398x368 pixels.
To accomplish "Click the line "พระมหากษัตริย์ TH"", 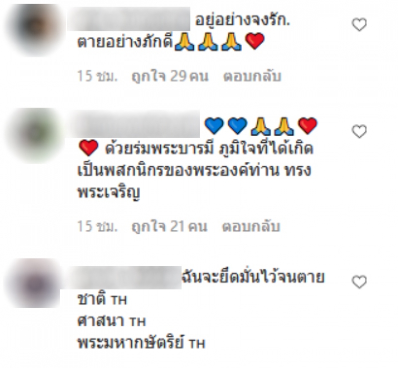I will click(x=141, y=343).
